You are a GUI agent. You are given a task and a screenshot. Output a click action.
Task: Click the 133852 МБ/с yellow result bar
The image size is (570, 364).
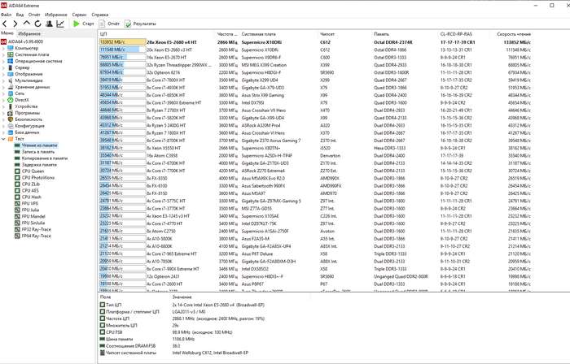click(x=122, y=42)
